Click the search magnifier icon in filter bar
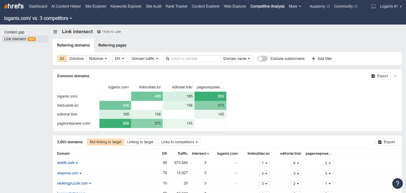This screenshot has height=193, width=406. (167, 59)
